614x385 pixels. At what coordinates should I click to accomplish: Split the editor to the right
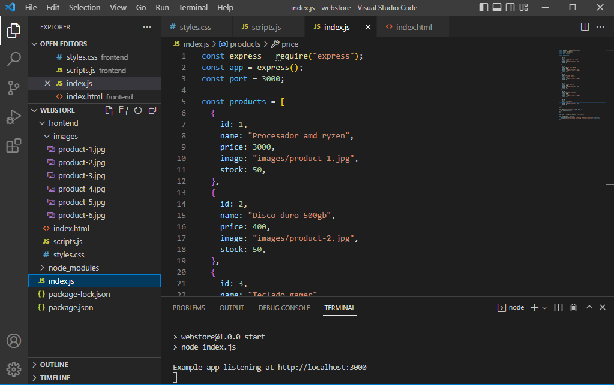click(585, 27)
